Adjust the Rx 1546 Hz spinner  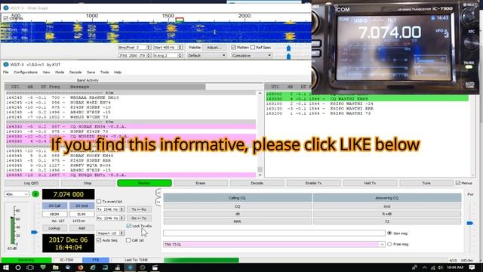pyautogui.click(x=122, y=218)
